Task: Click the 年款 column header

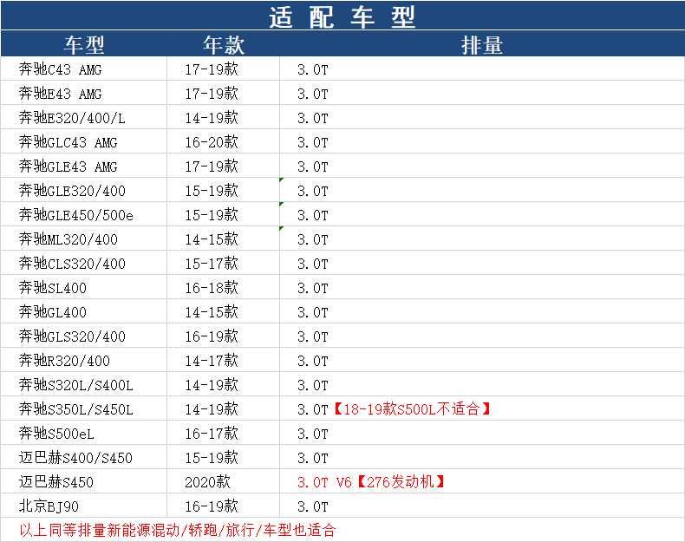Action: tap(224, 45)
